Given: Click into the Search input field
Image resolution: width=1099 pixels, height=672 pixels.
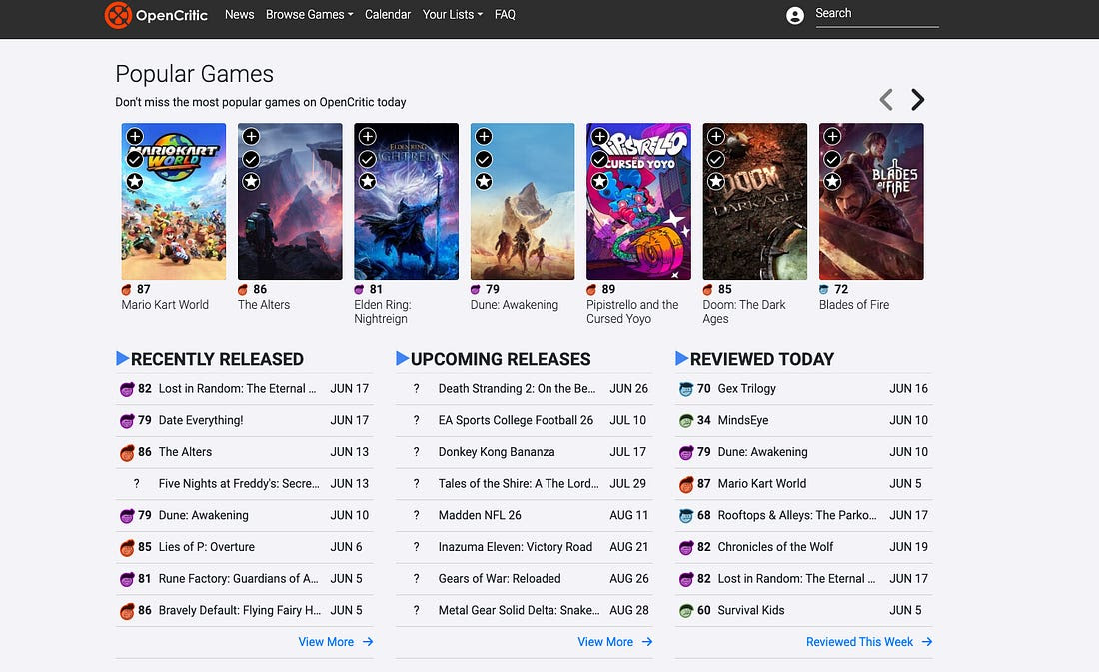Looking at the screenshot, I should [x=875, y=14].
